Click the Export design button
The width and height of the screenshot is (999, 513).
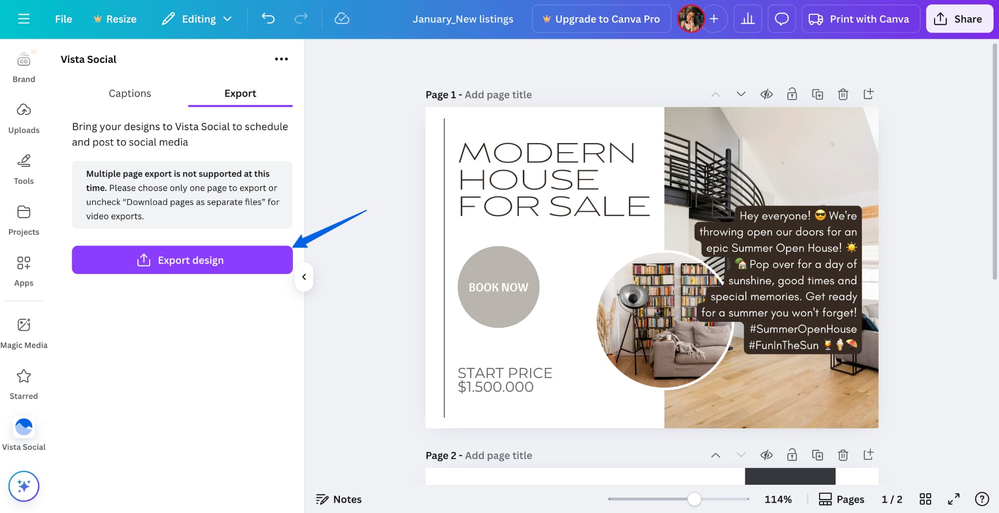(182, 259)
